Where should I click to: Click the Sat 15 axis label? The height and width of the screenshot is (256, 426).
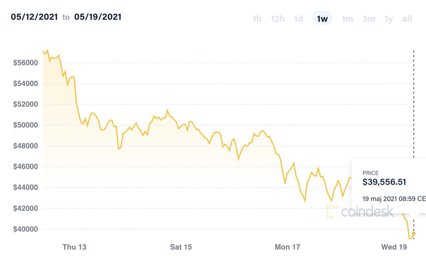(181, 247)
